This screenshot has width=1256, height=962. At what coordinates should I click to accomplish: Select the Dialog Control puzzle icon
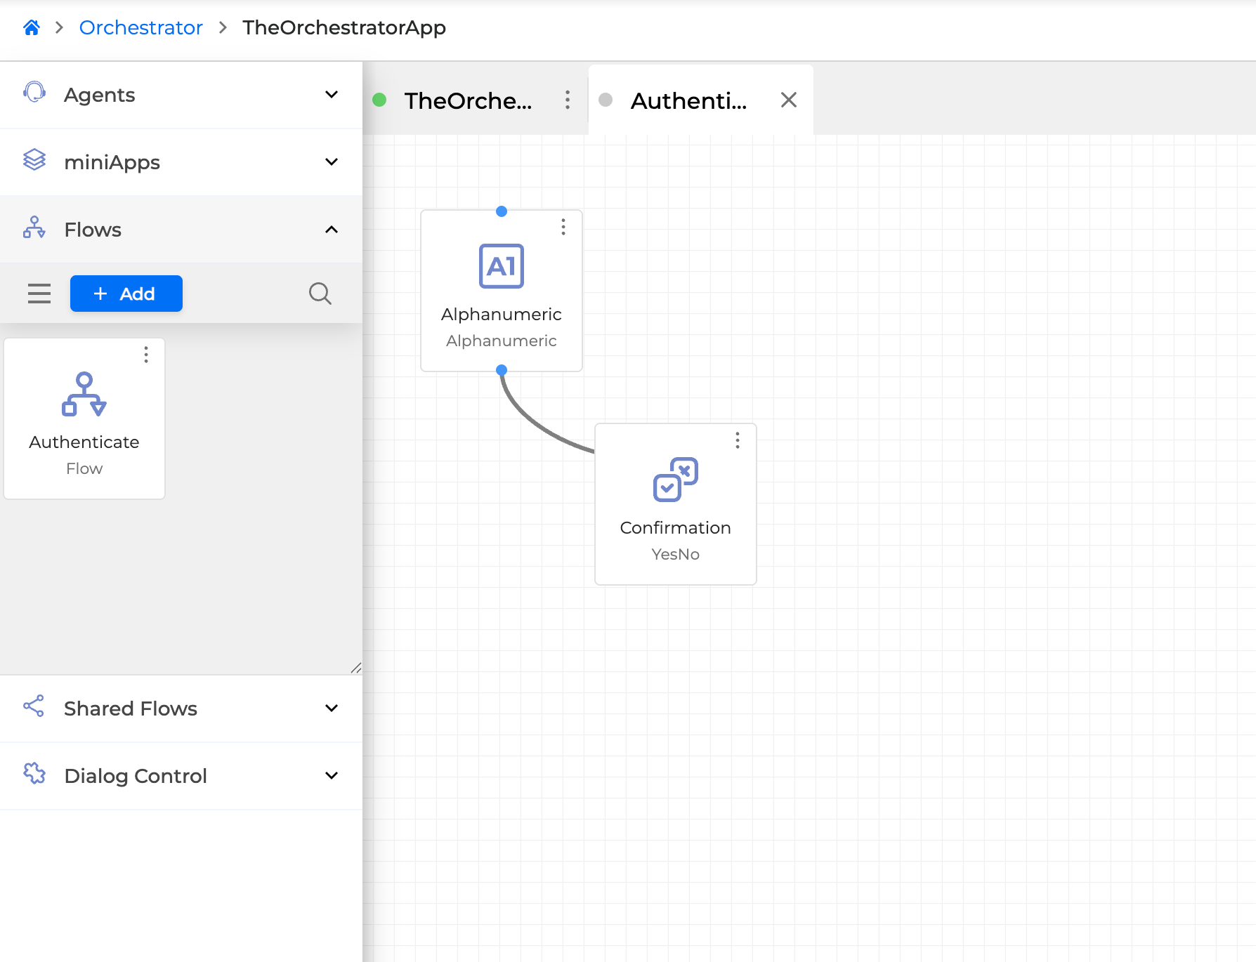(x=34, y=774)
